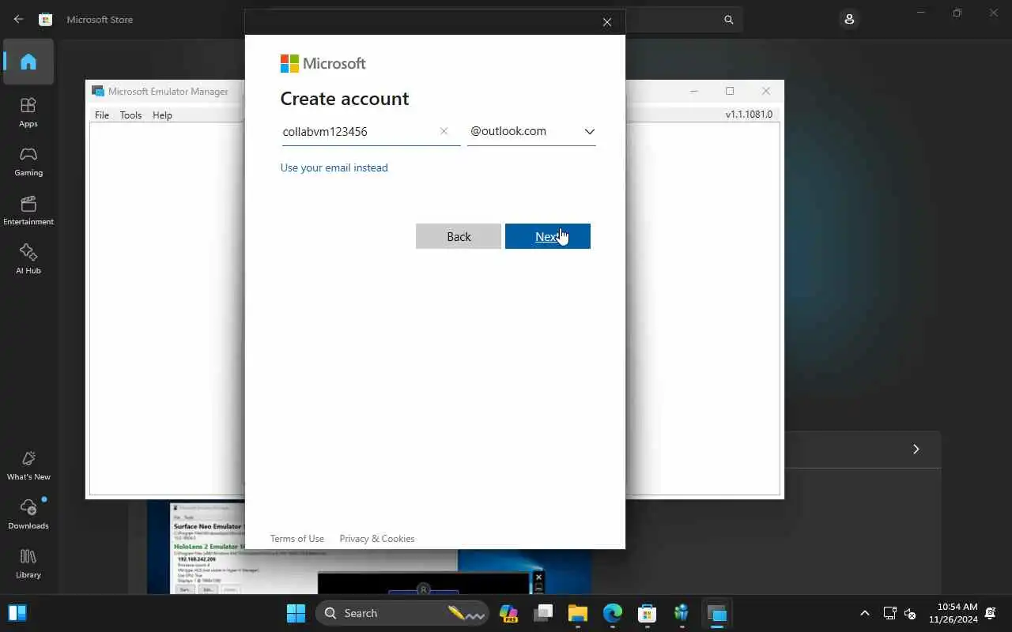The width and height of the screenshot is (1012, 632).
Task: Open What's New in Store sidebar
Action: point(28,465)
